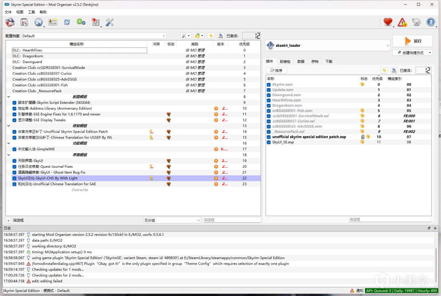Click the flag icon beside SkyUI_SE.esp
Viewport: 441px width, 296px height.
(362, 142)
